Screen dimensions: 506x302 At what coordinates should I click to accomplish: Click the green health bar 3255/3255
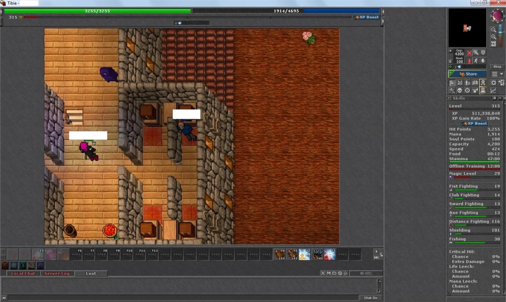(x=97, y=11)
